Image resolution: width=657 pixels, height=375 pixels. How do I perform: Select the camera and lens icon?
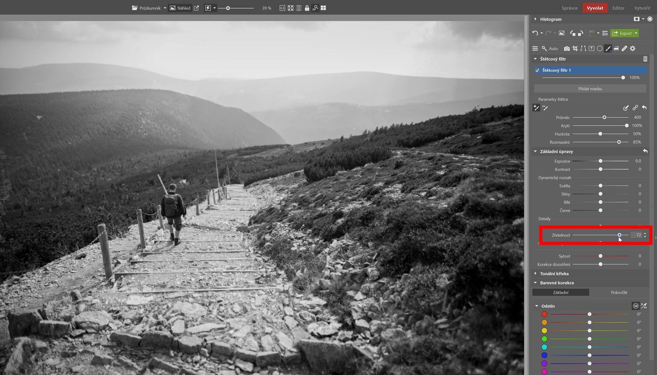tap(567, 48)
